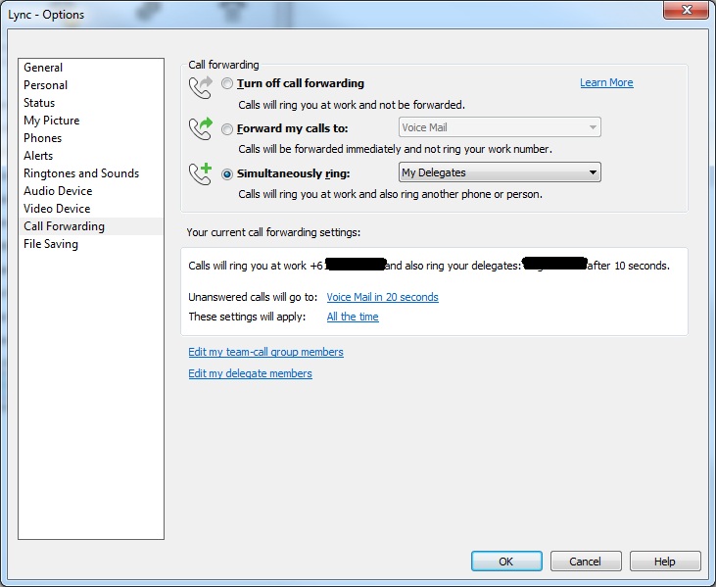Go to File Saving settings
Screen dimensions: 716x587
(91, 244)
